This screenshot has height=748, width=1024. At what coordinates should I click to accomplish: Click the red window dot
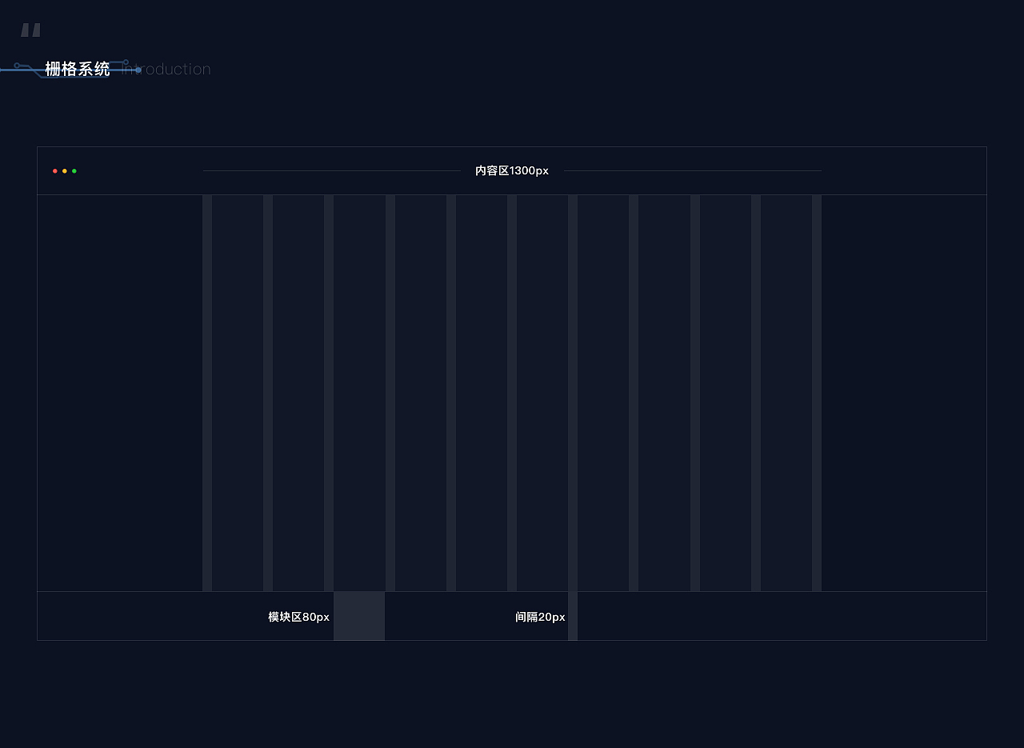[55, 170]
